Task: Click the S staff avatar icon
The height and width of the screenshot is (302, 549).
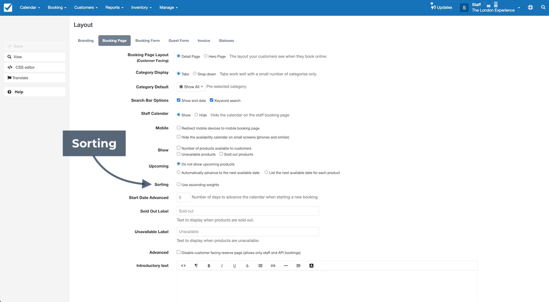Action: click(x=464, y=7)
